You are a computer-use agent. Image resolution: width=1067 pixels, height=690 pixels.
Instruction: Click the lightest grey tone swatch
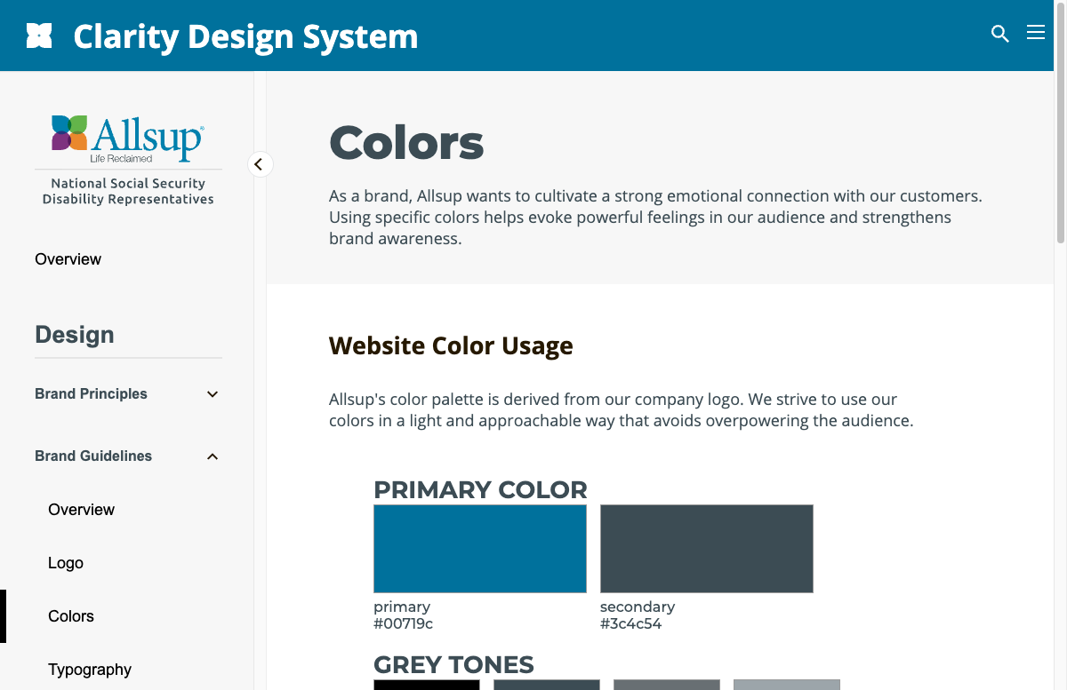point(786,684)
